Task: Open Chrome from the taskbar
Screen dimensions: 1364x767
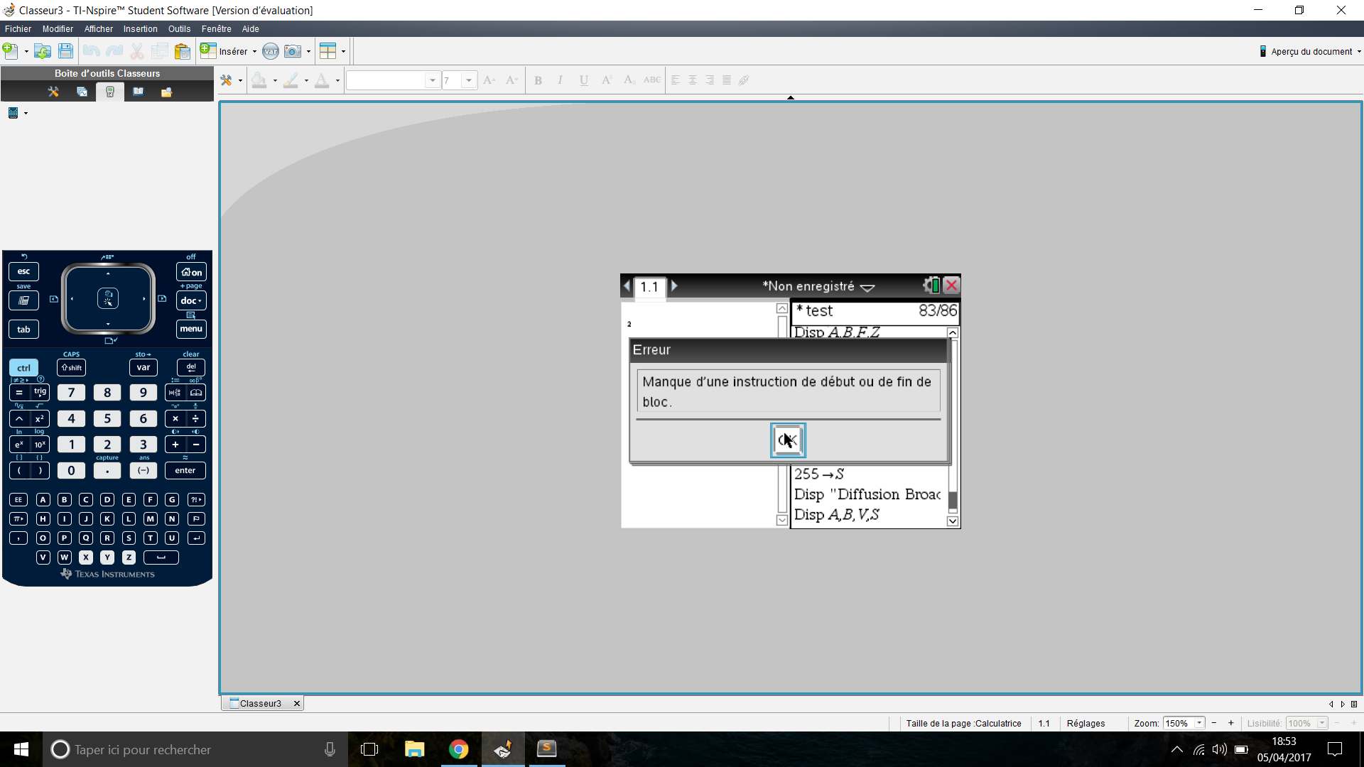Action: coord(459,749)
